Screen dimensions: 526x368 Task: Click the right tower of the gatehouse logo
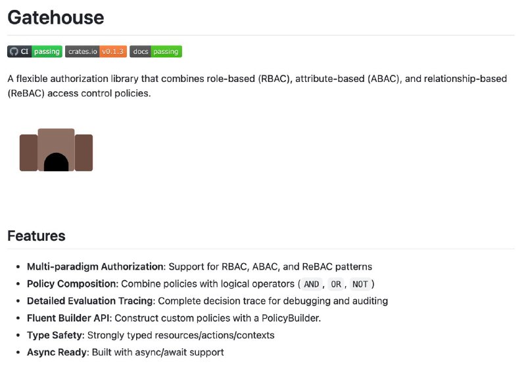point(84,153)
